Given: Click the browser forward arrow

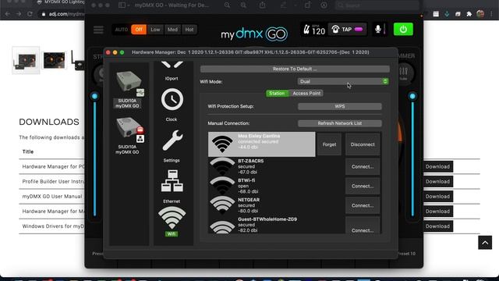Looking at the screenshot, I should click(x=19, y=14).
